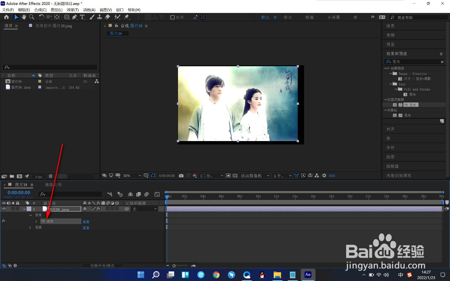The height and width of the screenshot is (281, 450).
Task: Open the (二分... resolution dropdown
Action: pos(212,176)
